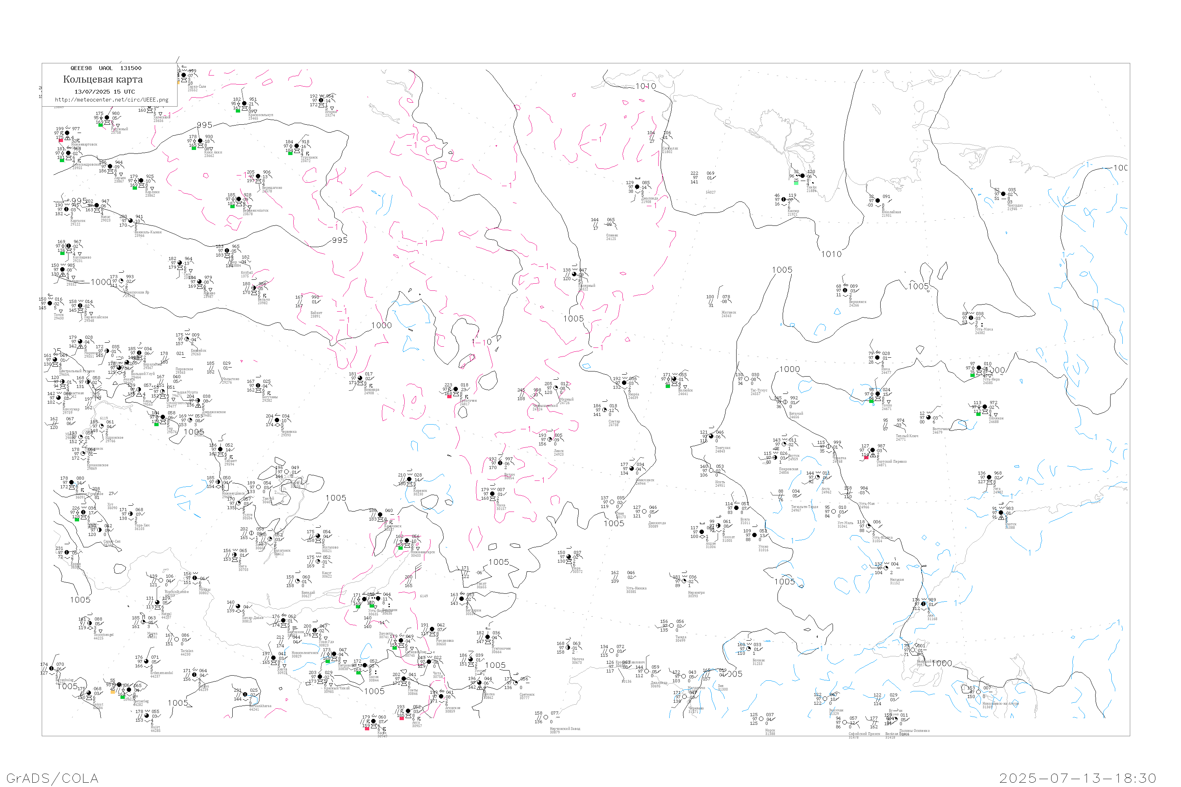1181x787 pixels.
Task: Click the Игарка half-filled station circle
Action: (x=321, y=100)
